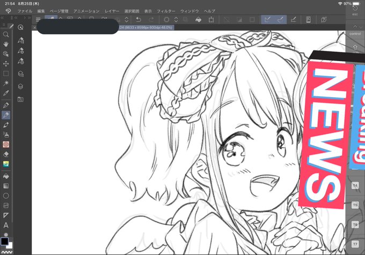The width and height of the screenshot is (365, 255).
Task: Open the ヘルプ menu
Action: (x=209, y=11)
